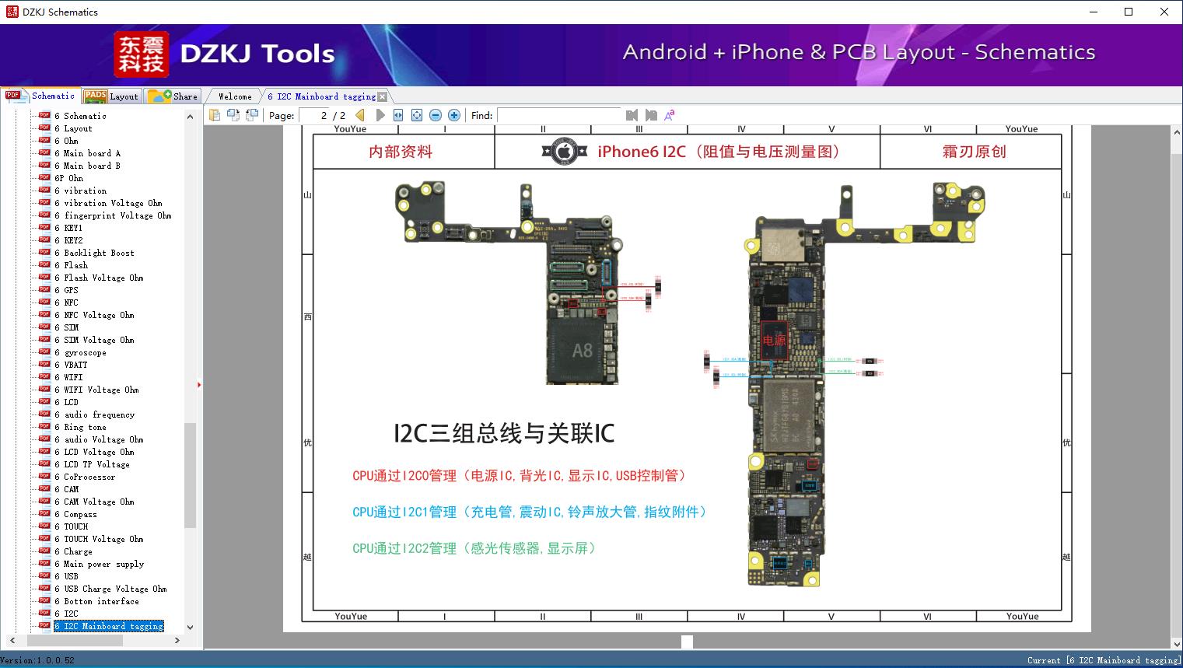The width and height of the screenshot is (1183, 668).
Task: Open the Share tab
Action: [x=173, y=96]
